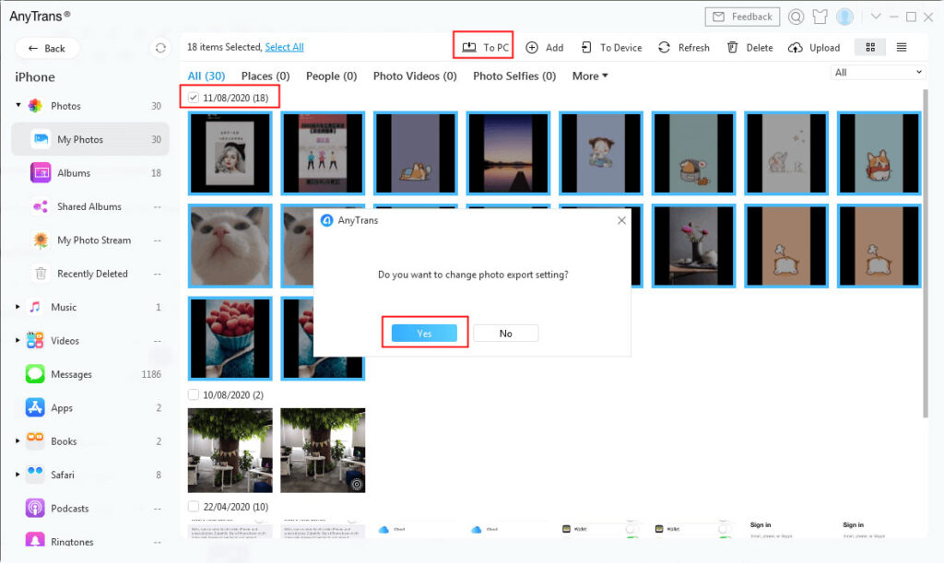
Task: Open the Shared Albums icon
Action: coord(41,206)
